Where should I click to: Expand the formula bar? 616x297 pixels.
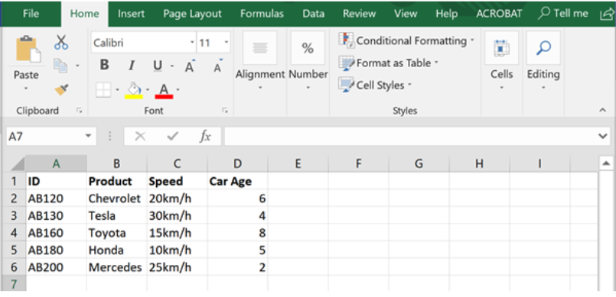[x=603, y=137]
